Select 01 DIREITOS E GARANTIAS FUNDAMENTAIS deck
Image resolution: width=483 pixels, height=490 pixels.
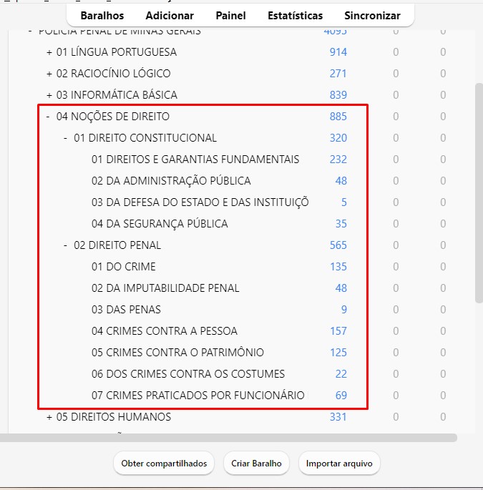click(x=195, y=160)
